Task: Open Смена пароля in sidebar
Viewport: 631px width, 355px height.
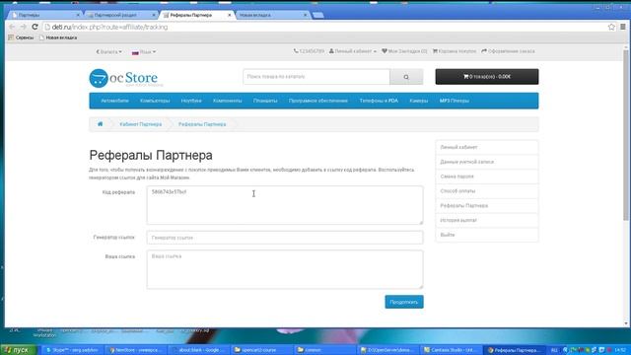Action: coord(487,177)
